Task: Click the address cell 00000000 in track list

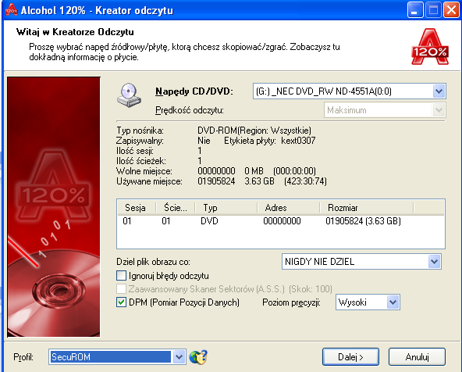Action: [282, 221]
